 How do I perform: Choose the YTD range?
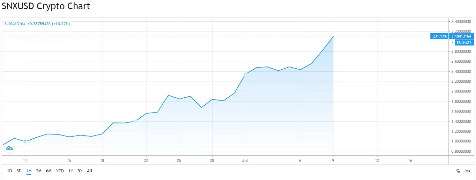click(x=60, y=171)
